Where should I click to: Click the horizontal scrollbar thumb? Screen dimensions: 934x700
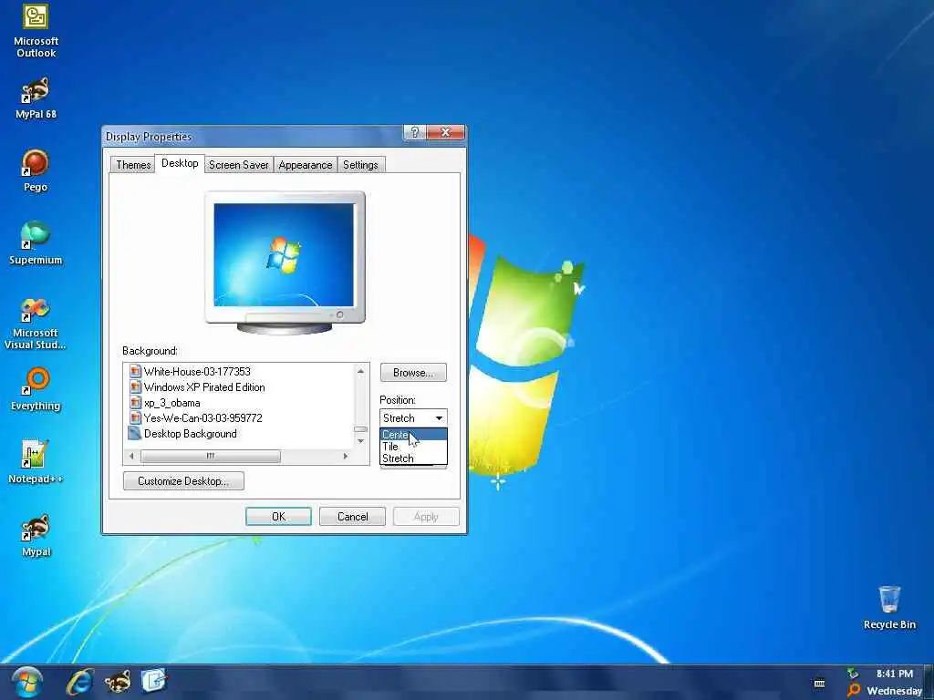click(211, 456)
